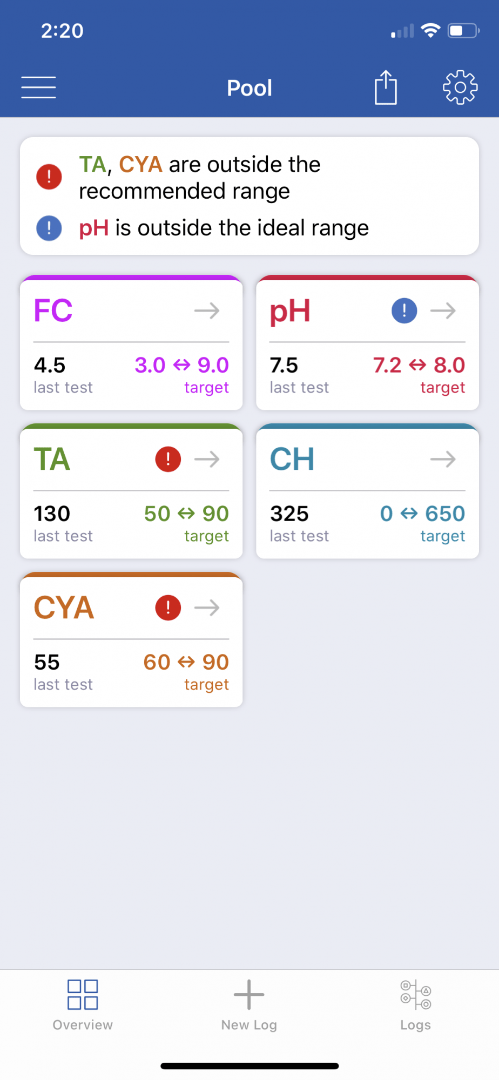Viewport: 499px width, 1080px height.
Task: Open settings gear icon
Action: coord(460,87)
